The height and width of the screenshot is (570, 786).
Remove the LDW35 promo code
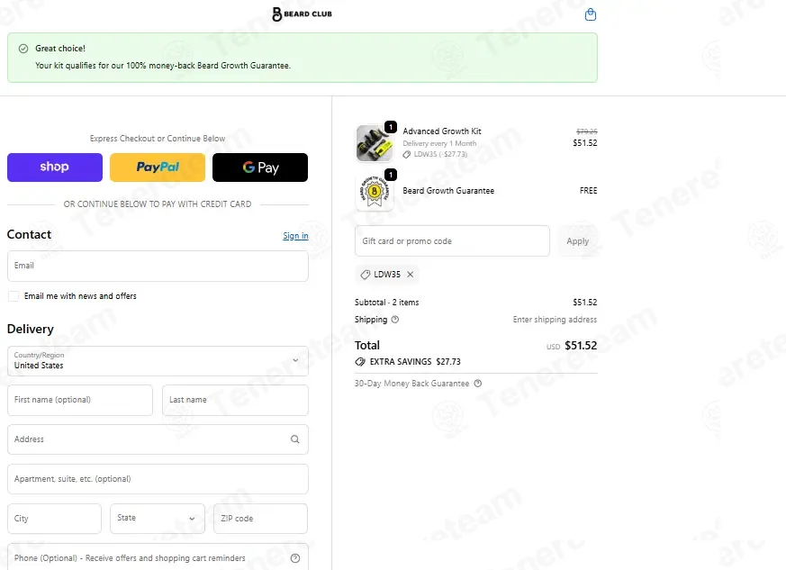(x=410, y=275)
